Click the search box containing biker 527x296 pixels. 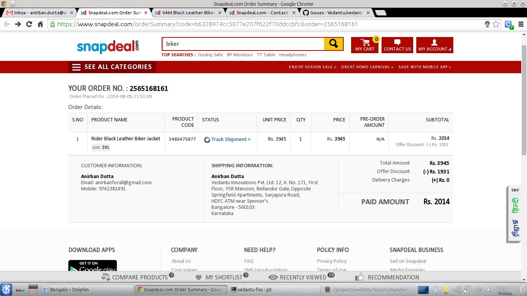[243, 44]
